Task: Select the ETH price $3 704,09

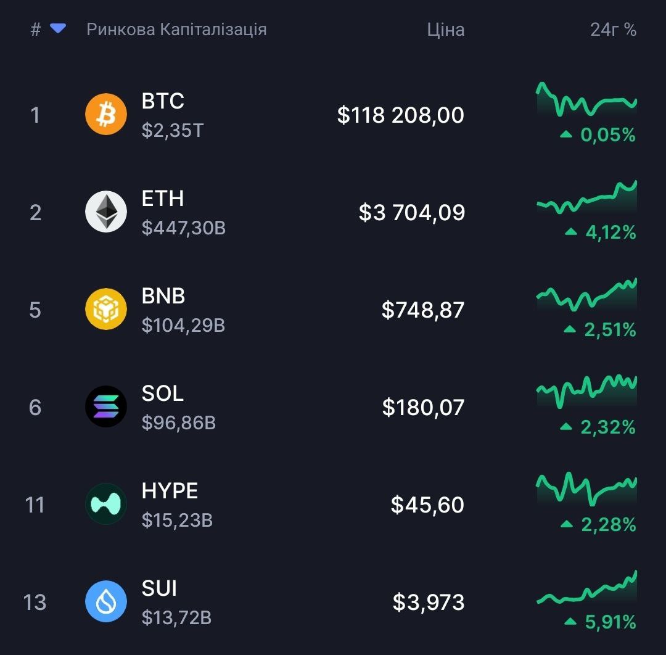Action: point(411,212)
